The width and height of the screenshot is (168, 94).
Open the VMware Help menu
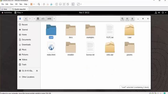[x=26, y=4]
